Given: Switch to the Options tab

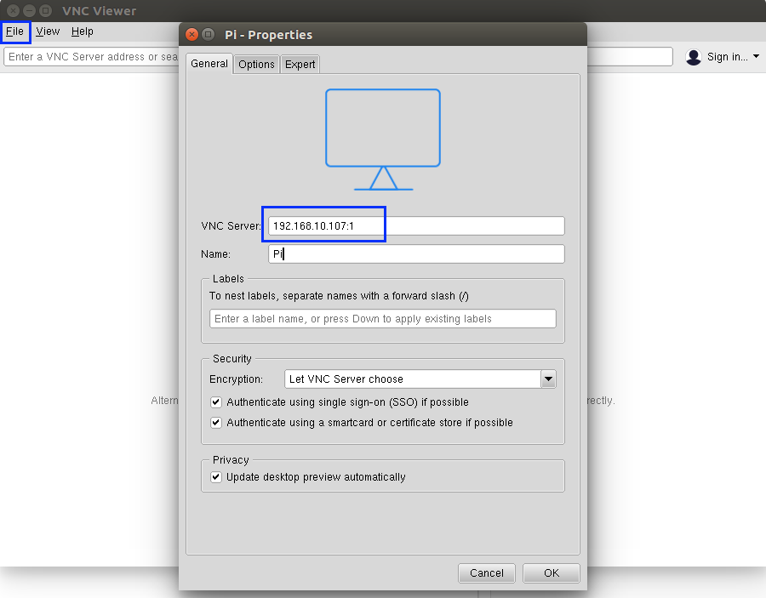Looking at the screenshot, I should [x=256, y=65].
